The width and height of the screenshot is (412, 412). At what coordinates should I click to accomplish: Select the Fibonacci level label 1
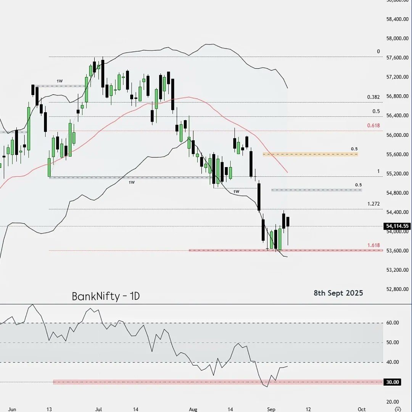[x=378, y=171]
